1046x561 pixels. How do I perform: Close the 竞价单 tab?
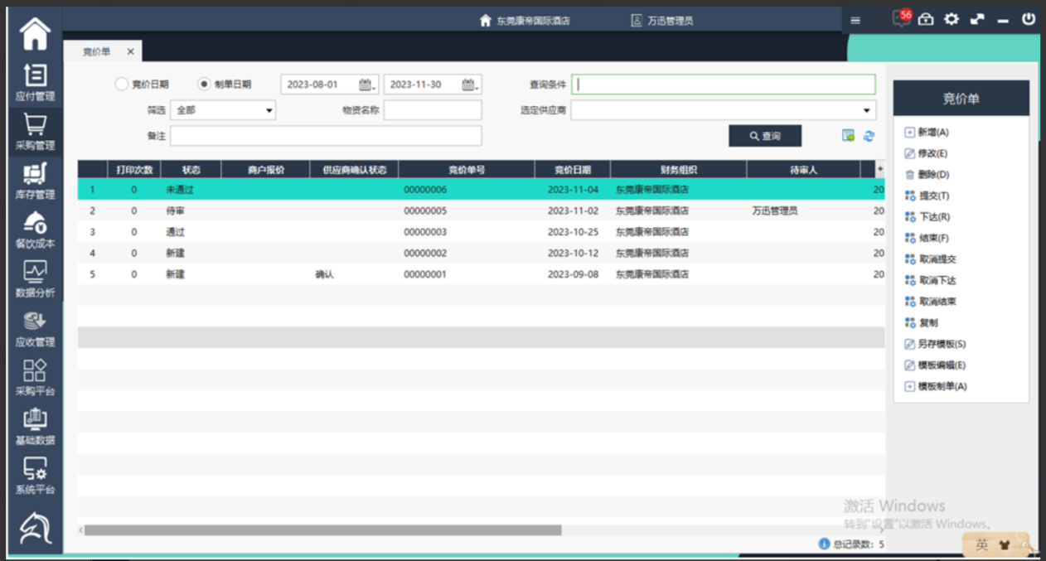[130, 51]
